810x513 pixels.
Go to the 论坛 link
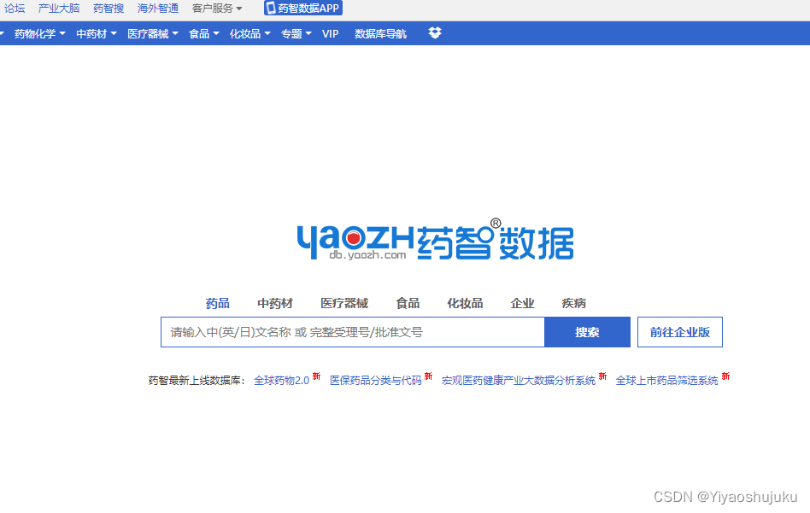click(x=15, y=9)
